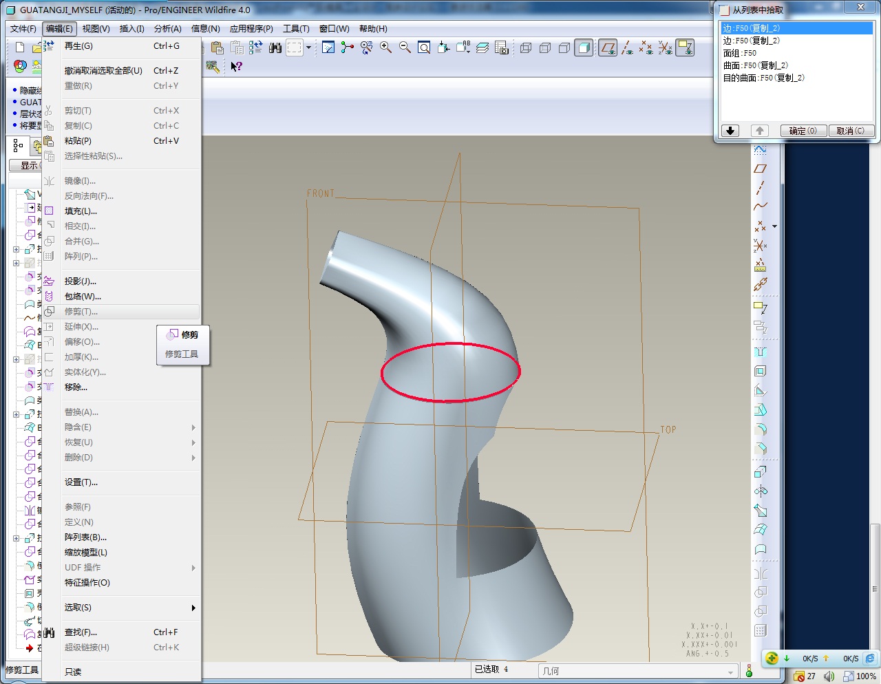Image resolution: width=881 pixels, height=684 pixels.
Task: Click the traffic light regeneration status icon
Action: [749, 670]
